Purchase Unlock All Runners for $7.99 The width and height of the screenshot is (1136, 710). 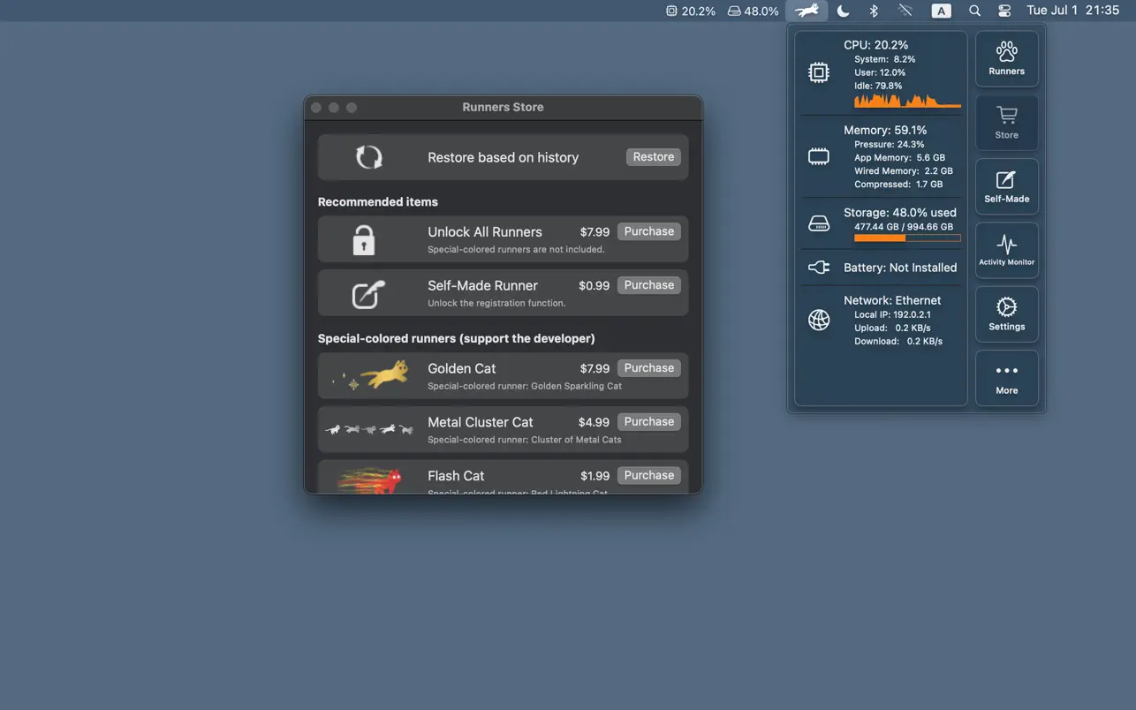coord(649,231)
